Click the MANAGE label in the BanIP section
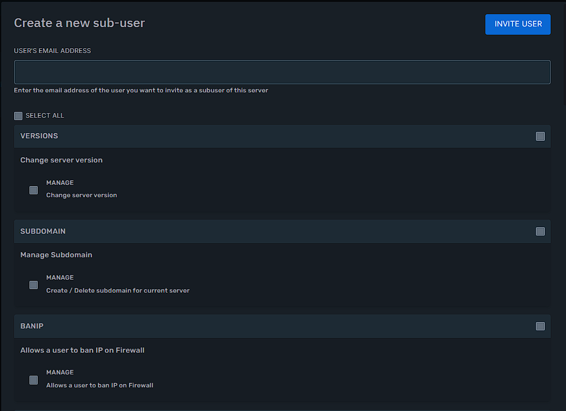This screenshot has height=411, width=566. [x=60, y=373]
